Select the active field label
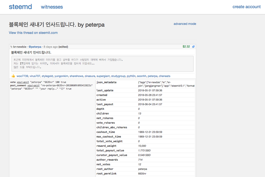The height and width of the screenshot is (177, 265). coord(101,100)
